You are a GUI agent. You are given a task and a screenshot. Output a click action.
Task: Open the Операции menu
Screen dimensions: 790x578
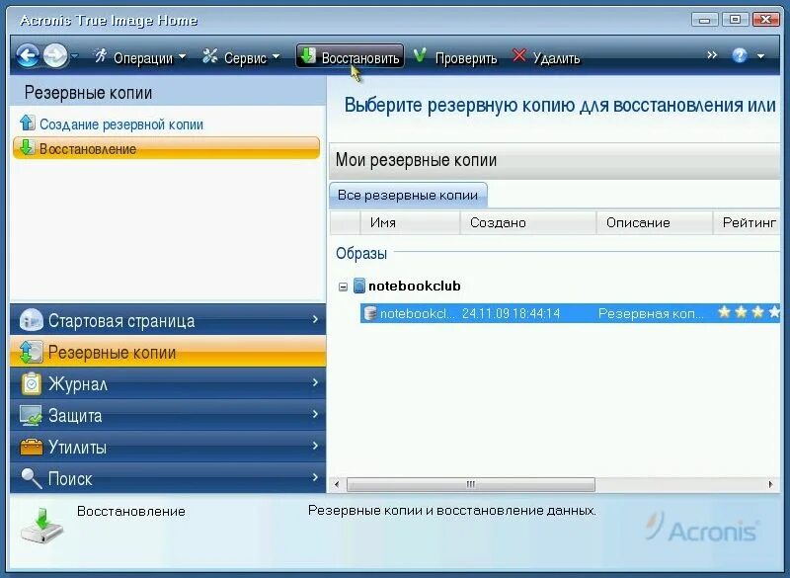pyautogui.click(x=140, y=57)
